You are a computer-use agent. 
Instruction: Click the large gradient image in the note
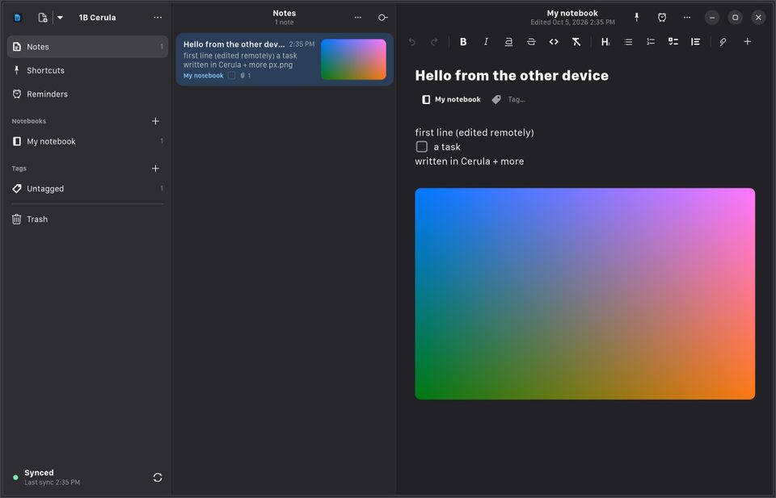[x=585, y=294]
